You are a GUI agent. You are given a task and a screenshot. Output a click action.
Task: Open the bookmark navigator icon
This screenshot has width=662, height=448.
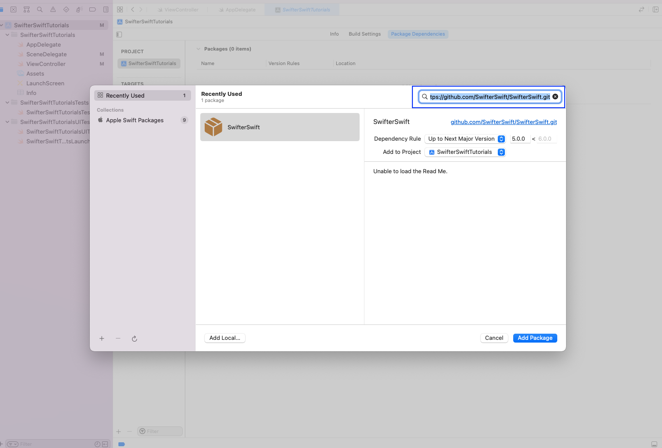pyautogui.click(x=27, y=9)
